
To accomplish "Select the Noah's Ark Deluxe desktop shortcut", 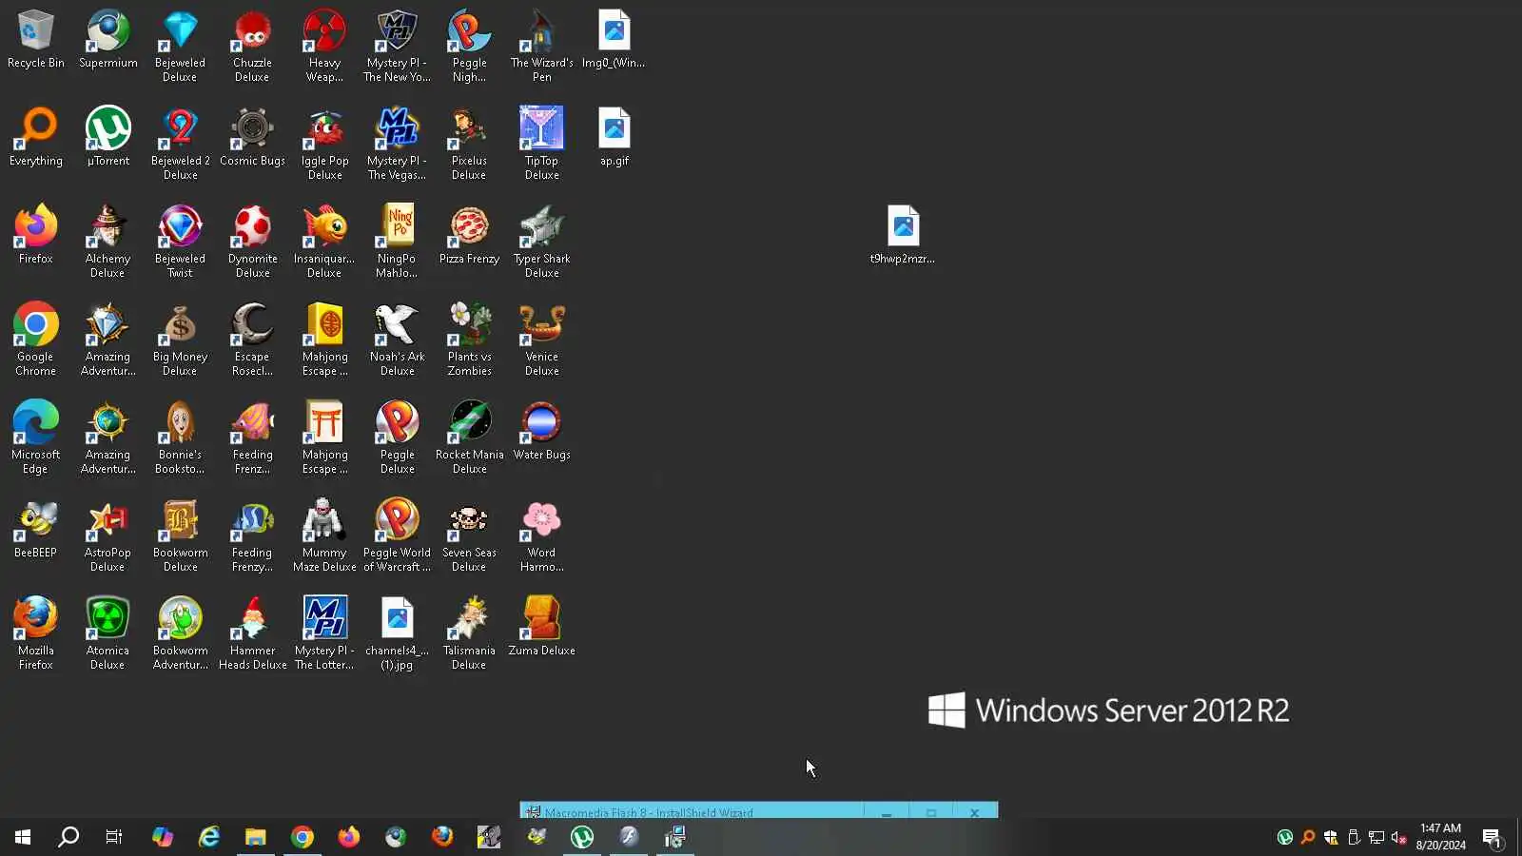I will point(397,340).
